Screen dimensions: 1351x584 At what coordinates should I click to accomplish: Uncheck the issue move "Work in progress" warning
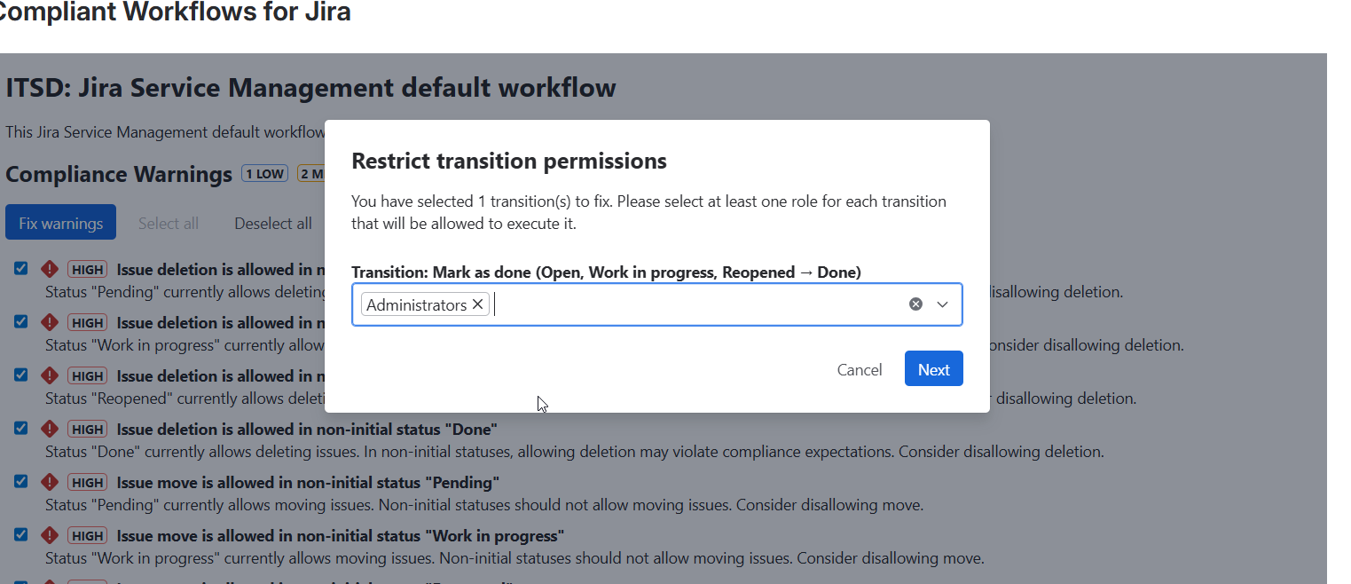[x=21, y=534]
